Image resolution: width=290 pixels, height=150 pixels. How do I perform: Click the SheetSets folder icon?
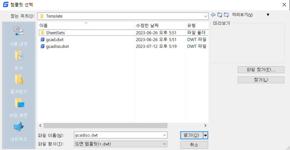[42, 33]
